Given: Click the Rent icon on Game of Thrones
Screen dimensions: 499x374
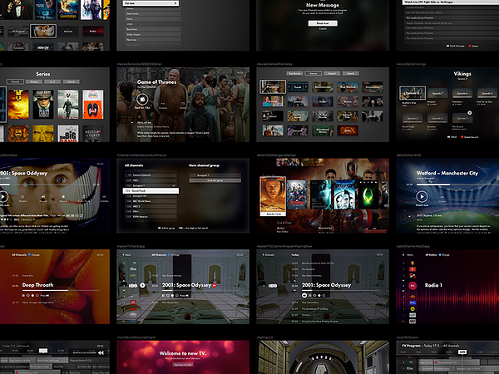Looking at the screenshot, I should (x=142, y=100).
